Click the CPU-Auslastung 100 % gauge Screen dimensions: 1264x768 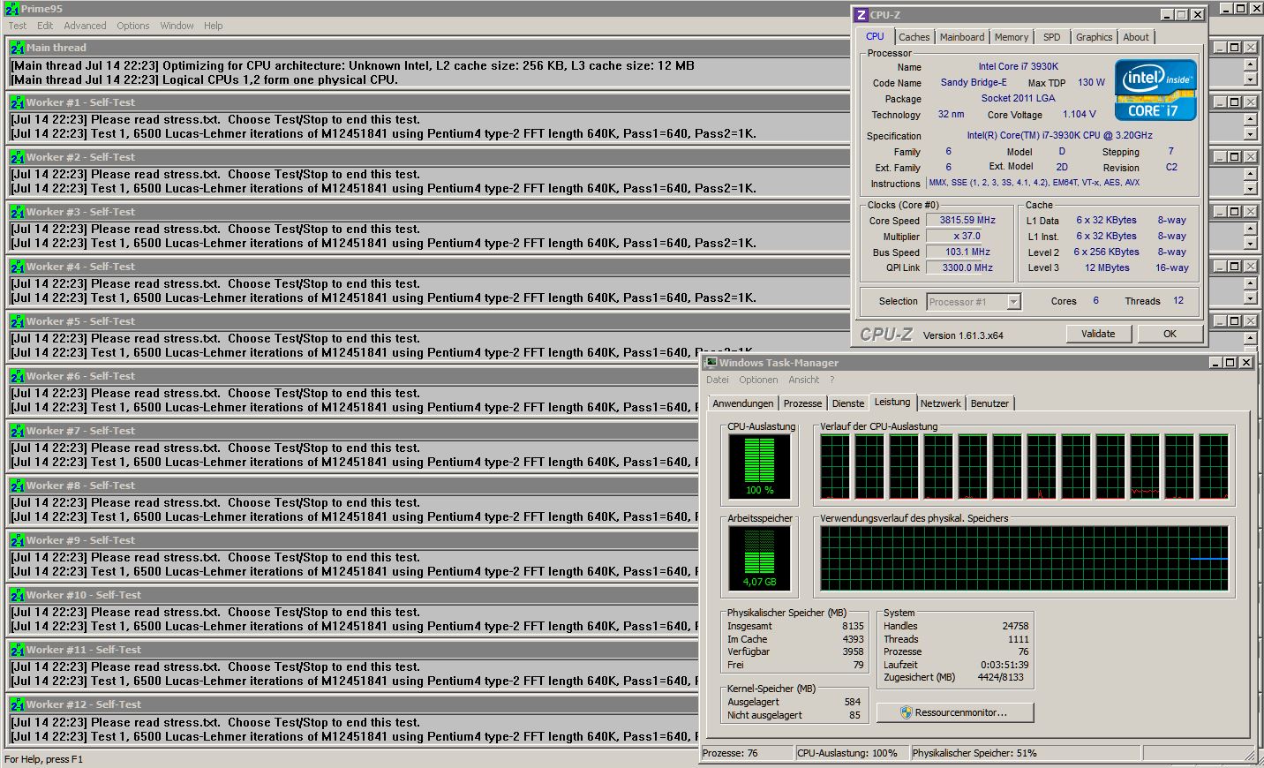pos(759,466)
